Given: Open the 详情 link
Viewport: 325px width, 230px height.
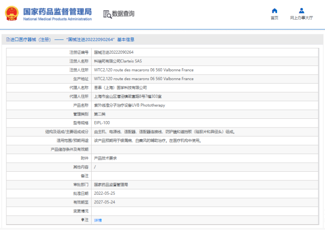Looking at the screenshot, I should (x=98, y=220).
